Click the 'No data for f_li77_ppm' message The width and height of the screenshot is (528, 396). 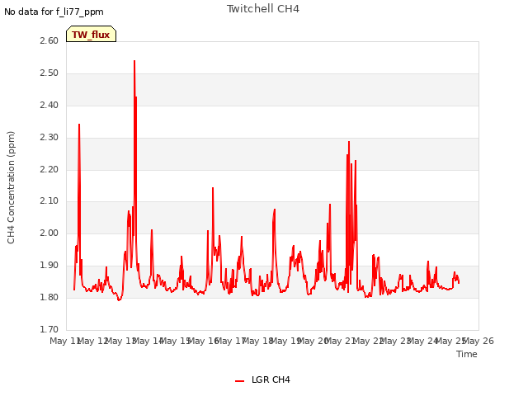[54, 12]
